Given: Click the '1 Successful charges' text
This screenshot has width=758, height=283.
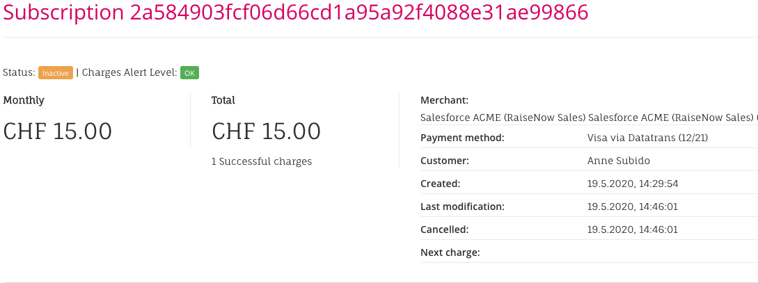Looking at the screenshot, I should point(262,161).
